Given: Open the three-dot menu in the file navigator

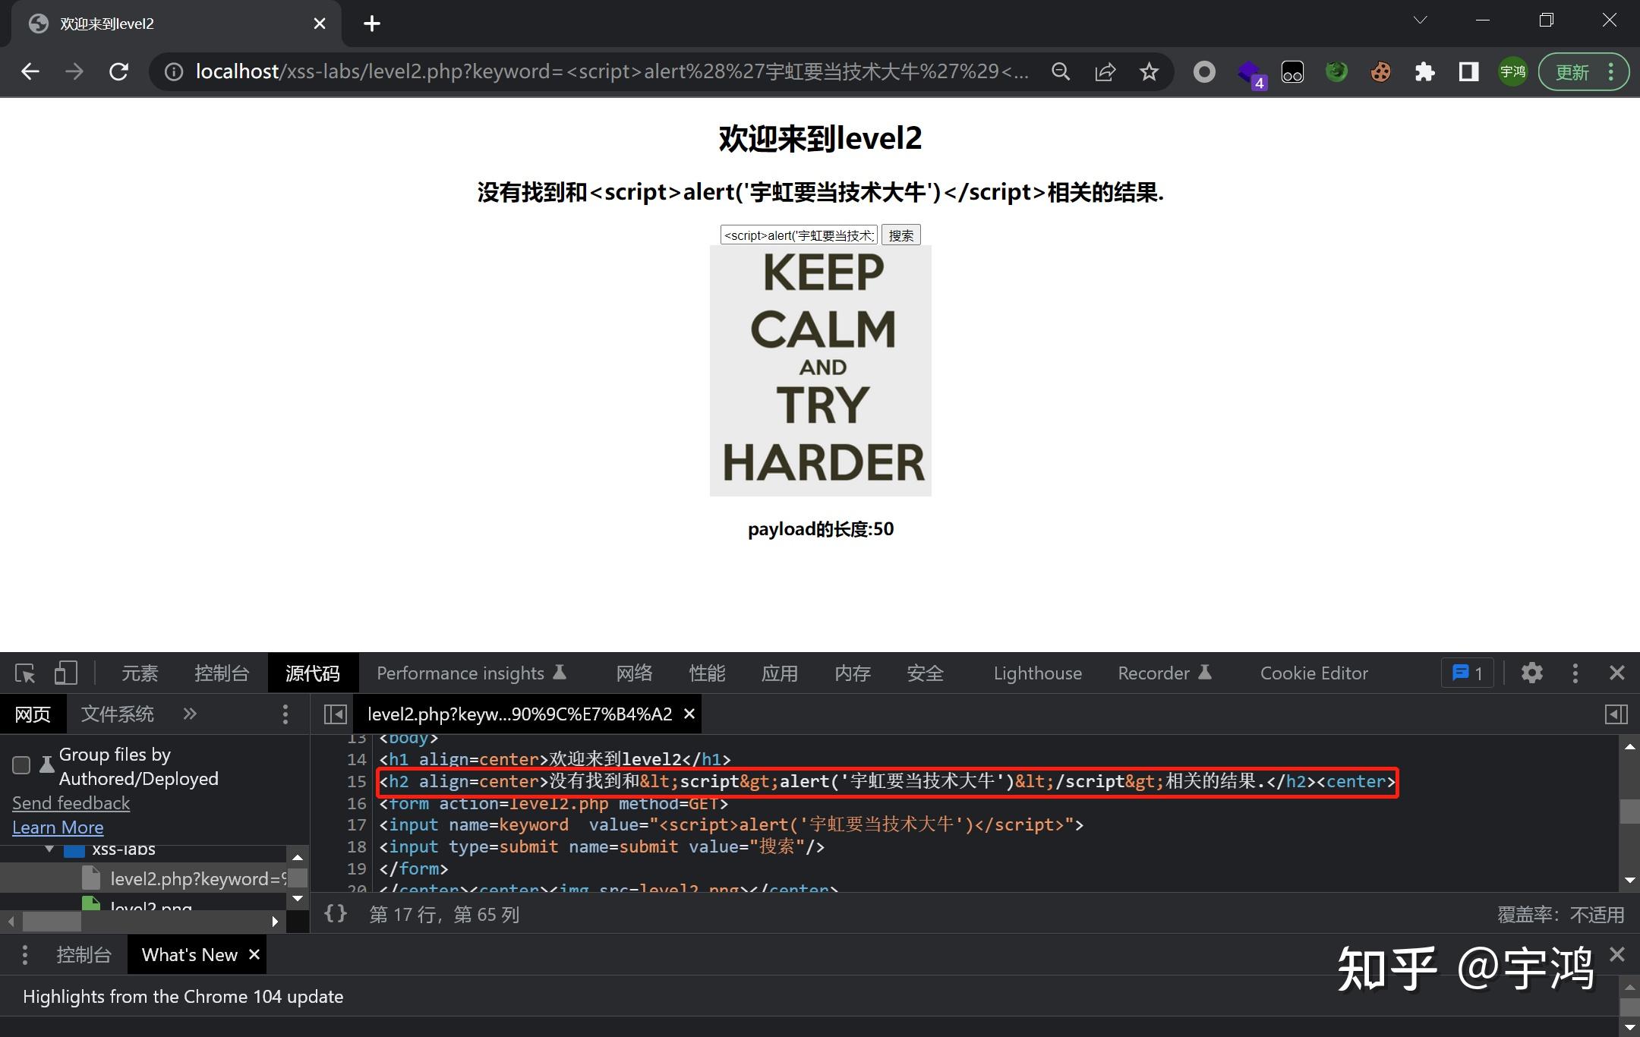Looking at the screenshot, I should [285, 714].
